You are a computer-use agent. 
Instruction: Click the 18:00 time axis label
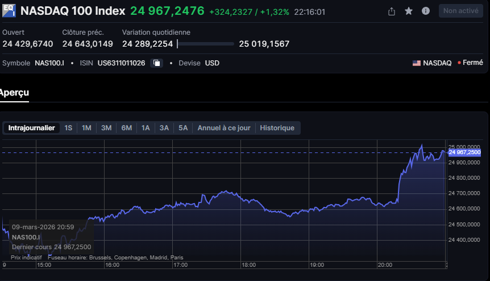pos(249,265)
